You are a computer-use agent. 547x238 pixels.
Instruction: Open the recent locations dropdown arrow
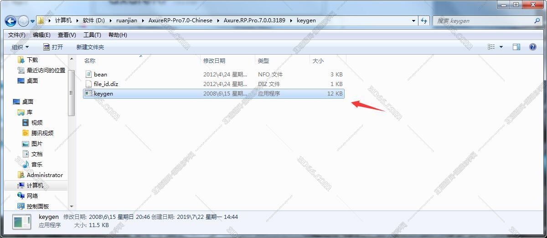(x=32, y=21)
